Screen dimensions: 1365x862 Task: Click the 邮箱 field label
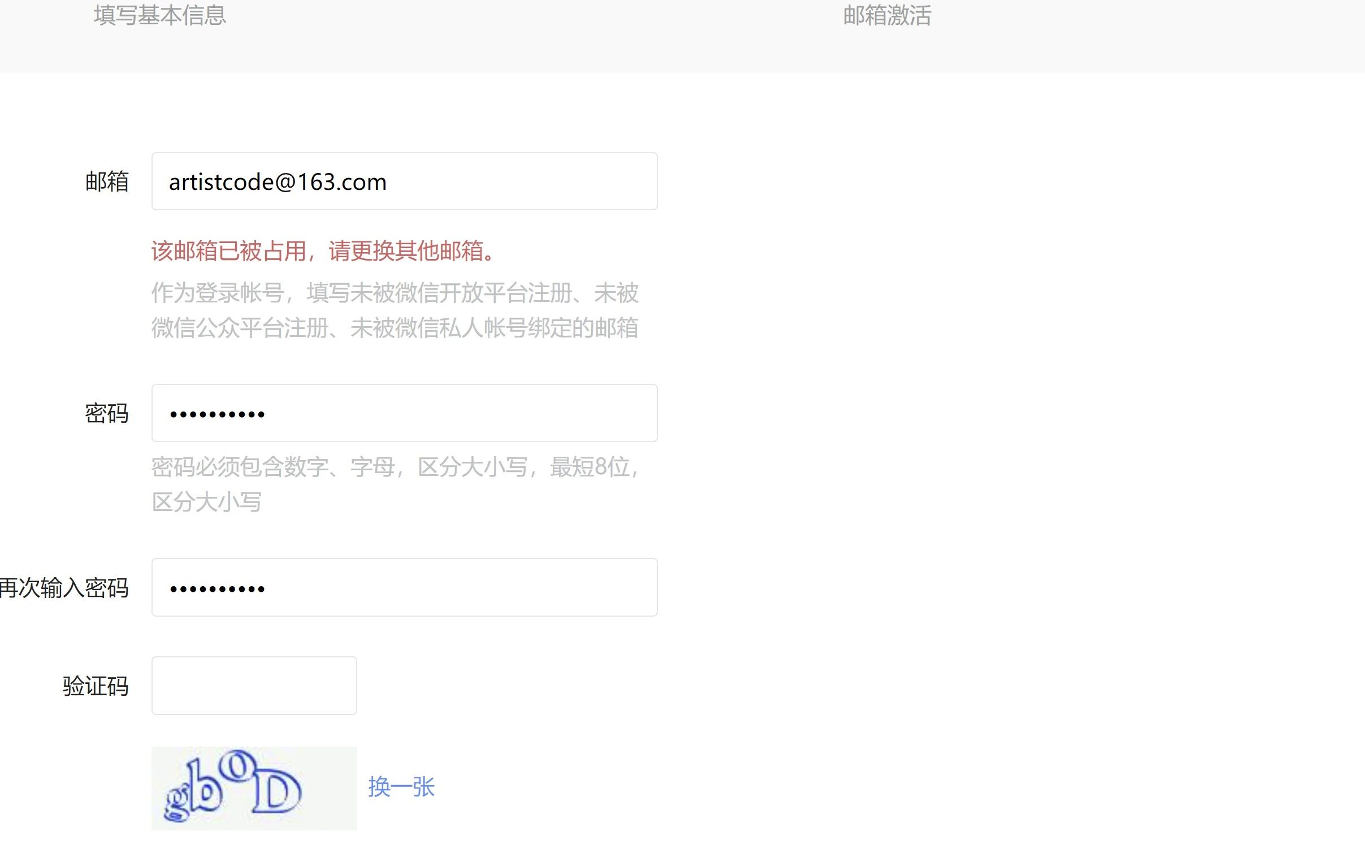[x=107, y=182]
